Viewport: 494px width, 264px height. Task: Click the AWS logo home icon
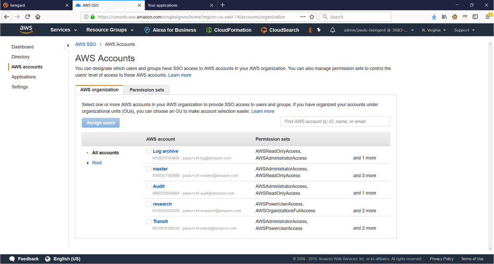(x=26, y=30)
